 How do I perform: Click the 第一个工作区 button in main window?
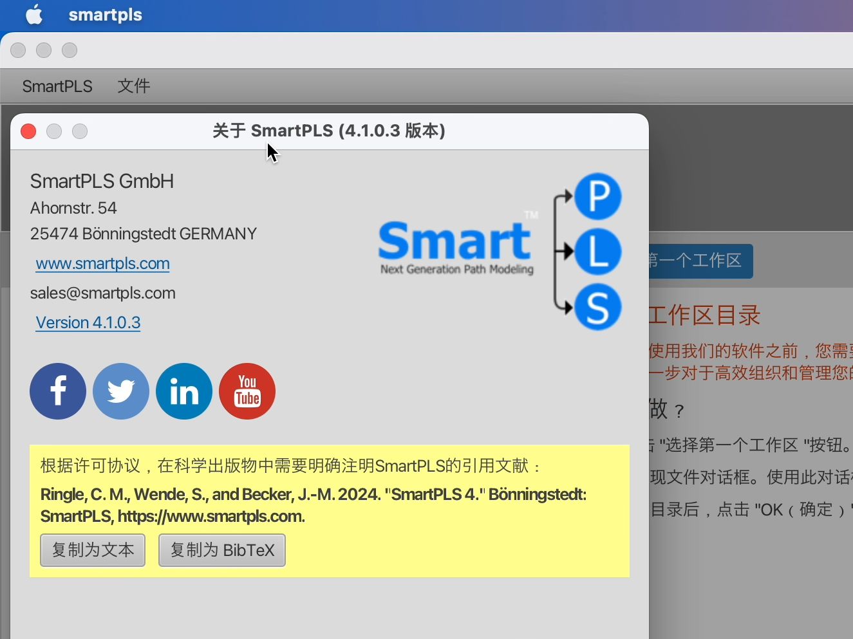click(x=700, y=261)
